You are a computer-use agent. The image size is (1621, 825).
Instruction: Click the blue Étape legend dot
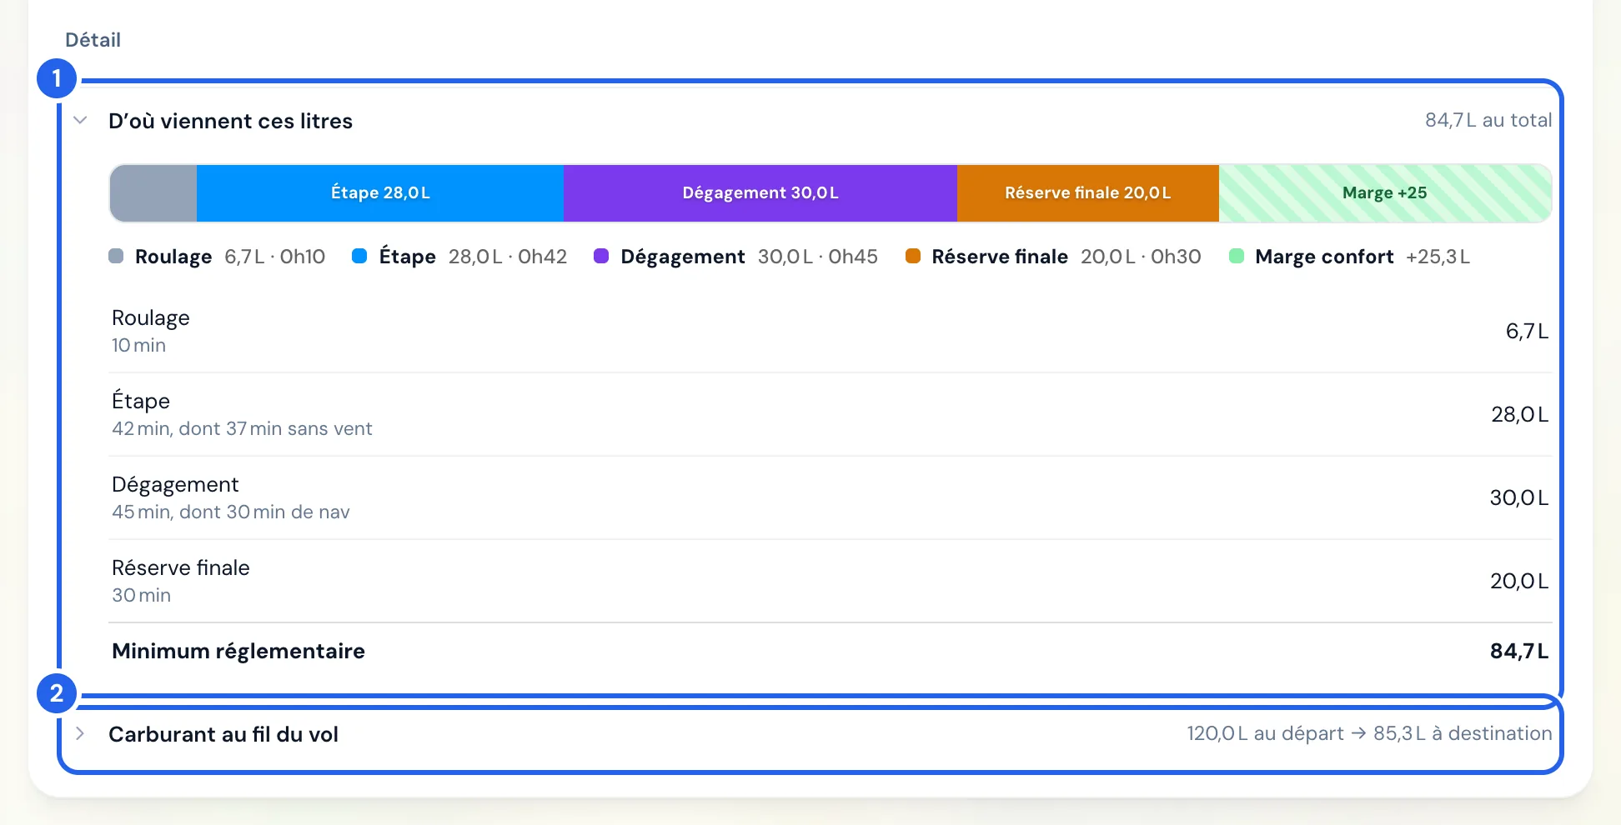click(x=359, y=256)
